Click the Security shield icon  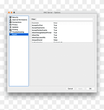(x=10, y=17)
